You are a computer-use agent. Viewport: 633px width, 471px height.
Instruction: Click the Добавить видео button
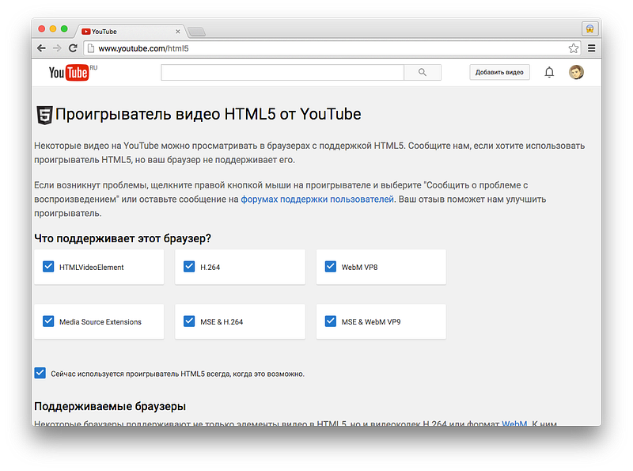tap(499, 72)
